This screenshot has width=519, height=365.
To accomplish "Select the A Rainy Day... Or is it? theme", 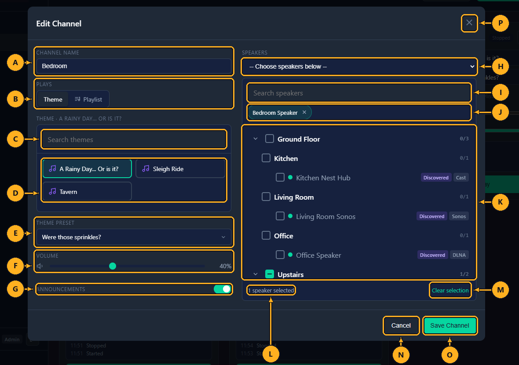I will [87, 169].
